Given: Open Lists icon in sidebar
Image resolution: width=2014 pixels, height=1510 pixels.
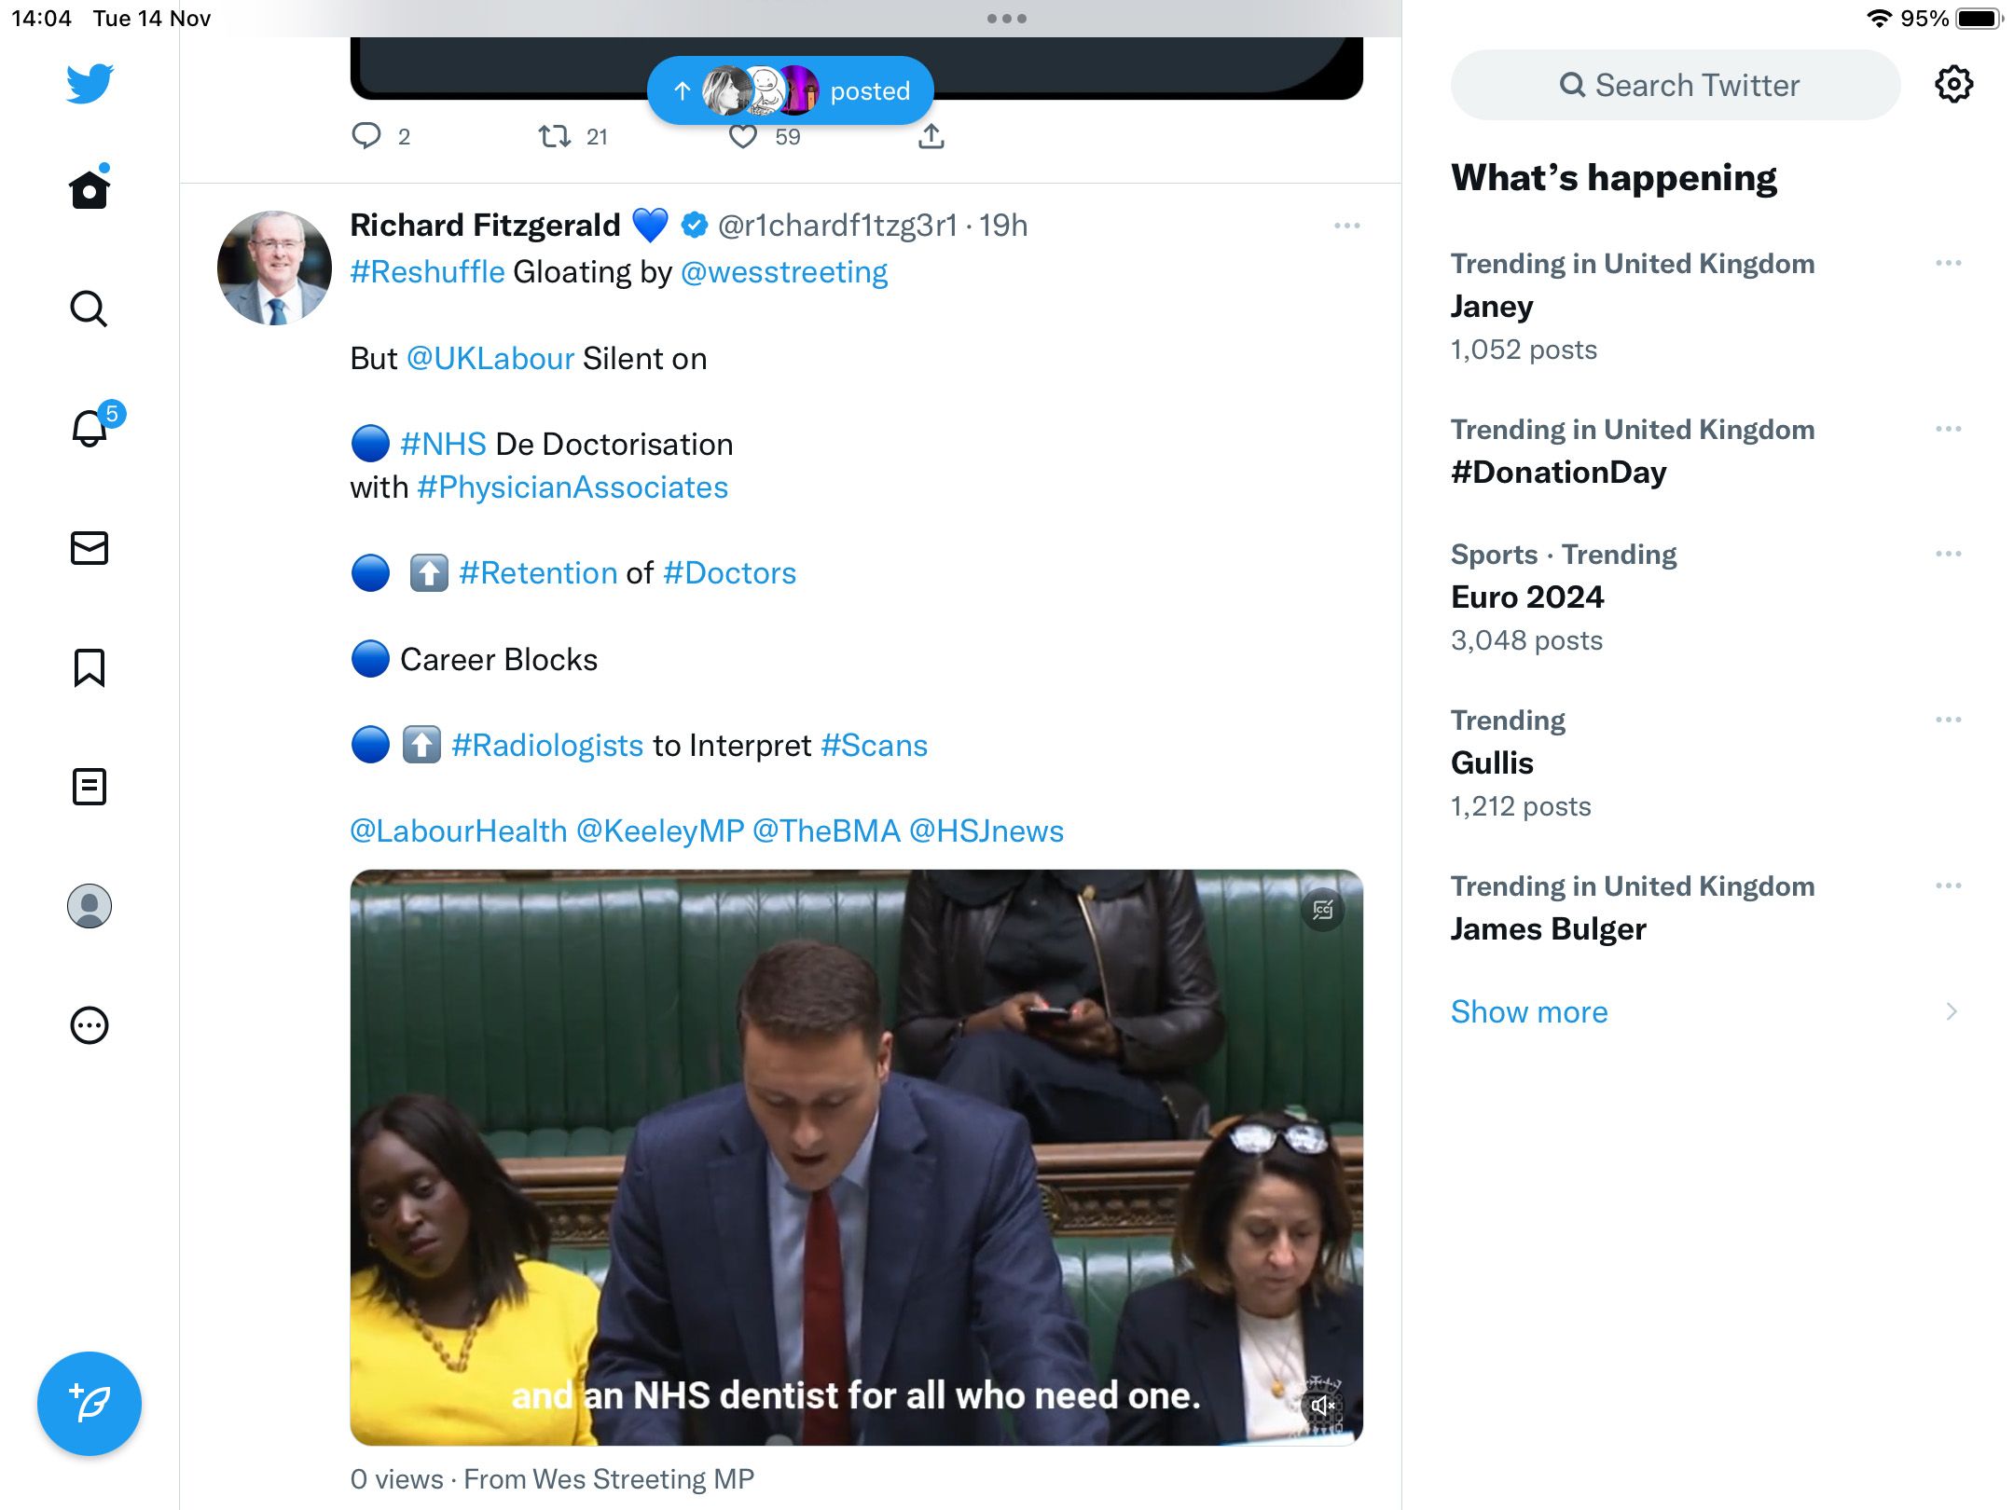Looking at the screenshot, I should (x=90, y=787).
